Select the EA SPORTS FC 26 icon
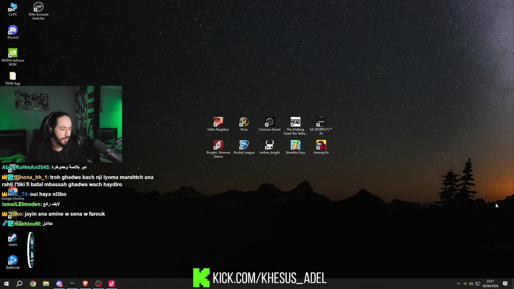Viewport: 514px width, 289px height. pyautogui.click(x=321, y=126)
